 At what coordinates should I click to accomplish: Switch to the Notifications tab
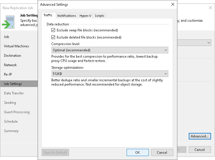click(x=67, y=16)
